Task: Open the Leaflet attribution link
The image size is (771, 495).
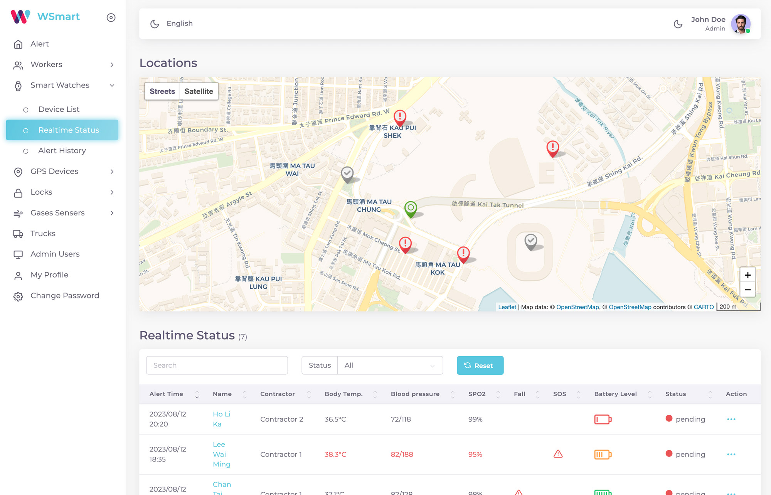Action: pos(507,307)
